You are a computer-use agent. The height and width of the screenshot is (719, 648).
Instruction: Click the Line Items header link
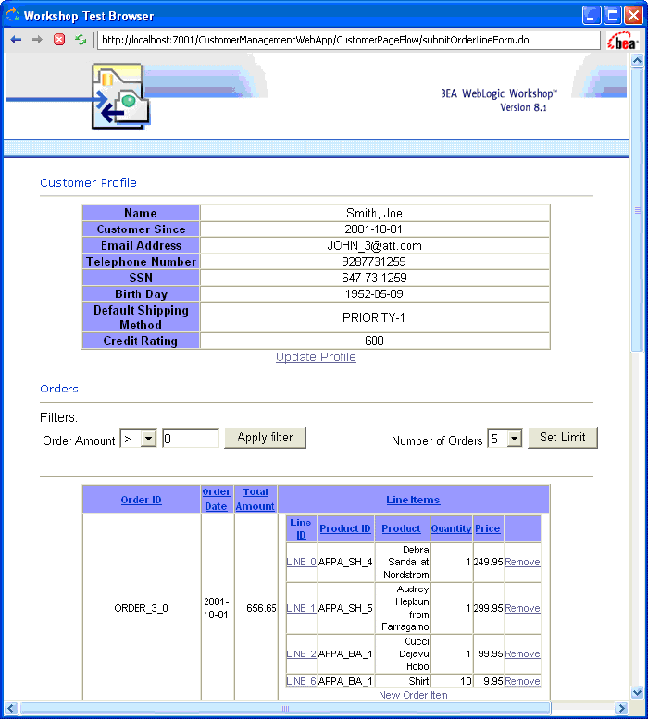point(413,500)
